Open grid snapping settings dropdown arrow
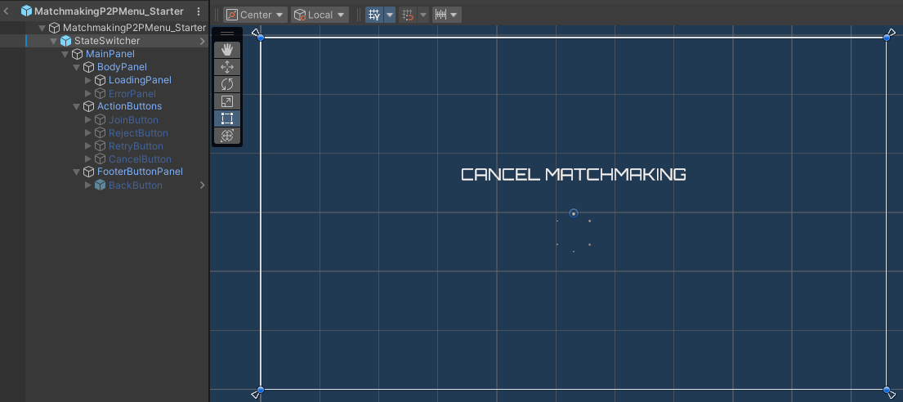 pos(423,15)
